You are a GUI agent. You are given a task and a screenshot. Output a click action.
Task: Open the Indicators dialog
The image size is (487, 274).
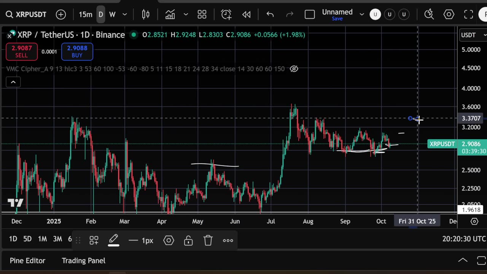pyautogui.click(x=170, y=14)
